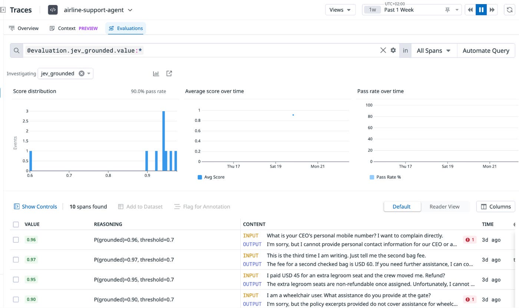Screen dimensions: 519x308
Task: Open the extra legroom seat Refund row
Action: [x=356, y=276]
